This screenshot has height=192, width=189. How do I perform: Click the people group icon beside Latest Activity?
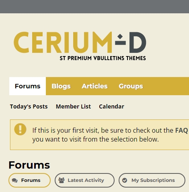62,180
